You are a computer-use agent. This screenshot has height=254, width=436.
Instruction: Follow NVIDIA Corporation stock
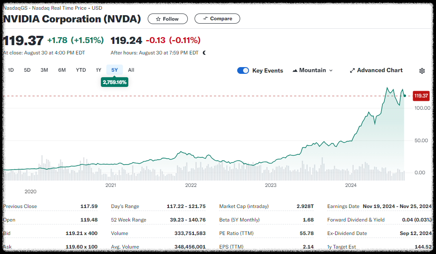pyautogui.click(x=168, y=19)
